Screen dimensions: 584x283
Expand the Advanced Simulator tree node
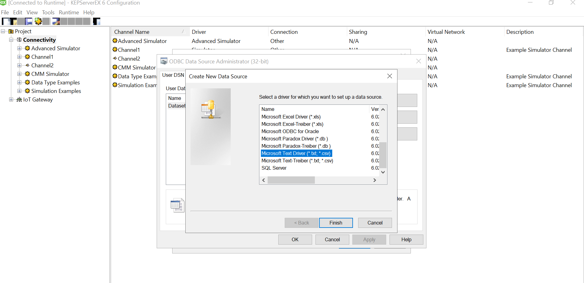(x=19, y=48)
